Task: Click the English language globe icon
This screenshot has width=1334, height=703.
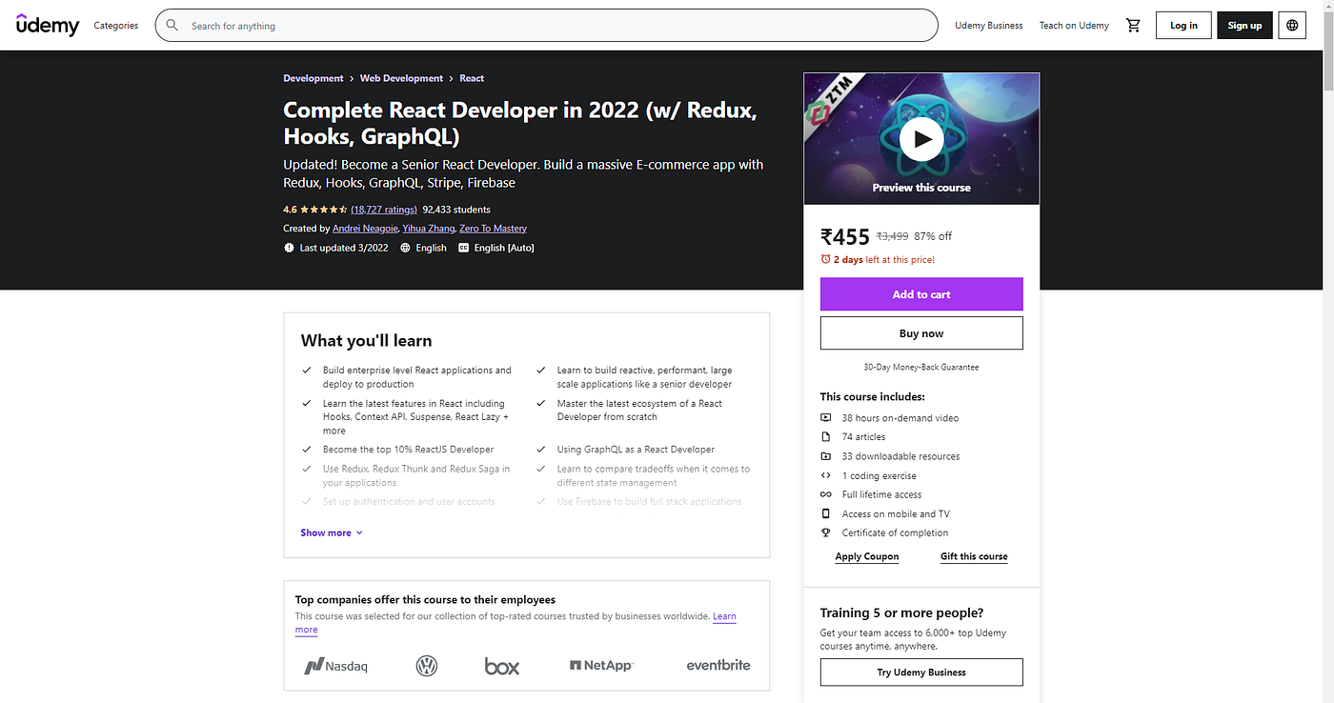Action: coord(406,248)
